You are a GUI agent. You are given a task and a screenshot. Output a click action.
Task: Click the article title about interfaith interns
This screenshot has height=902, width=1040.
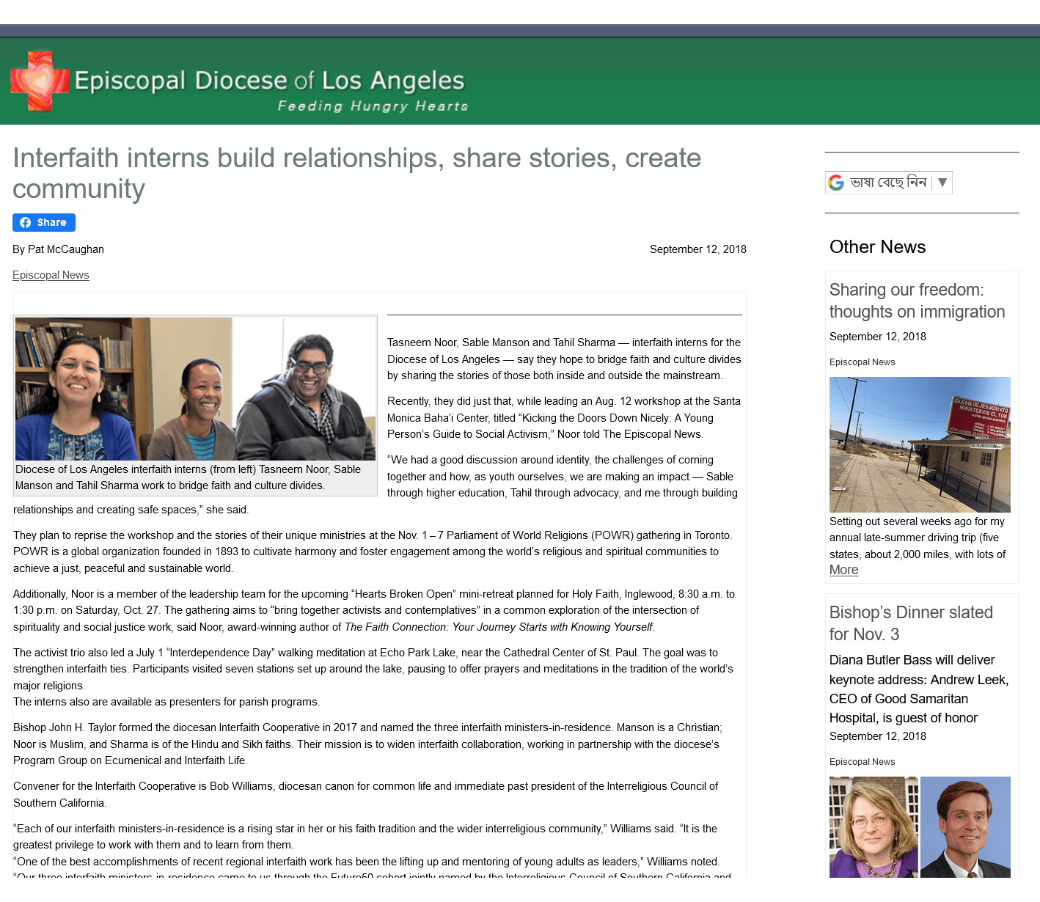tap(357, 173)
